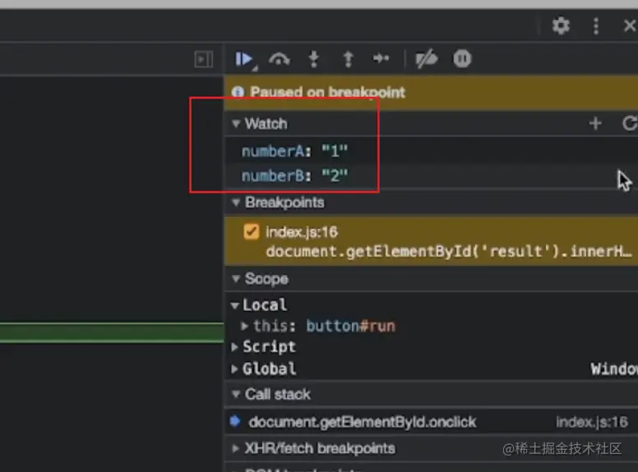
Task: Click the Step button
Action: coord(381,59)
